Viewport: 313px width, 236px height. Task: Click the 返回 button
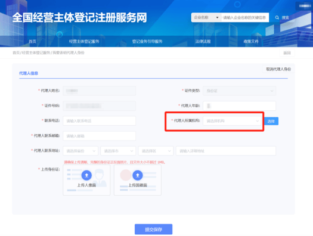point(287,53)
